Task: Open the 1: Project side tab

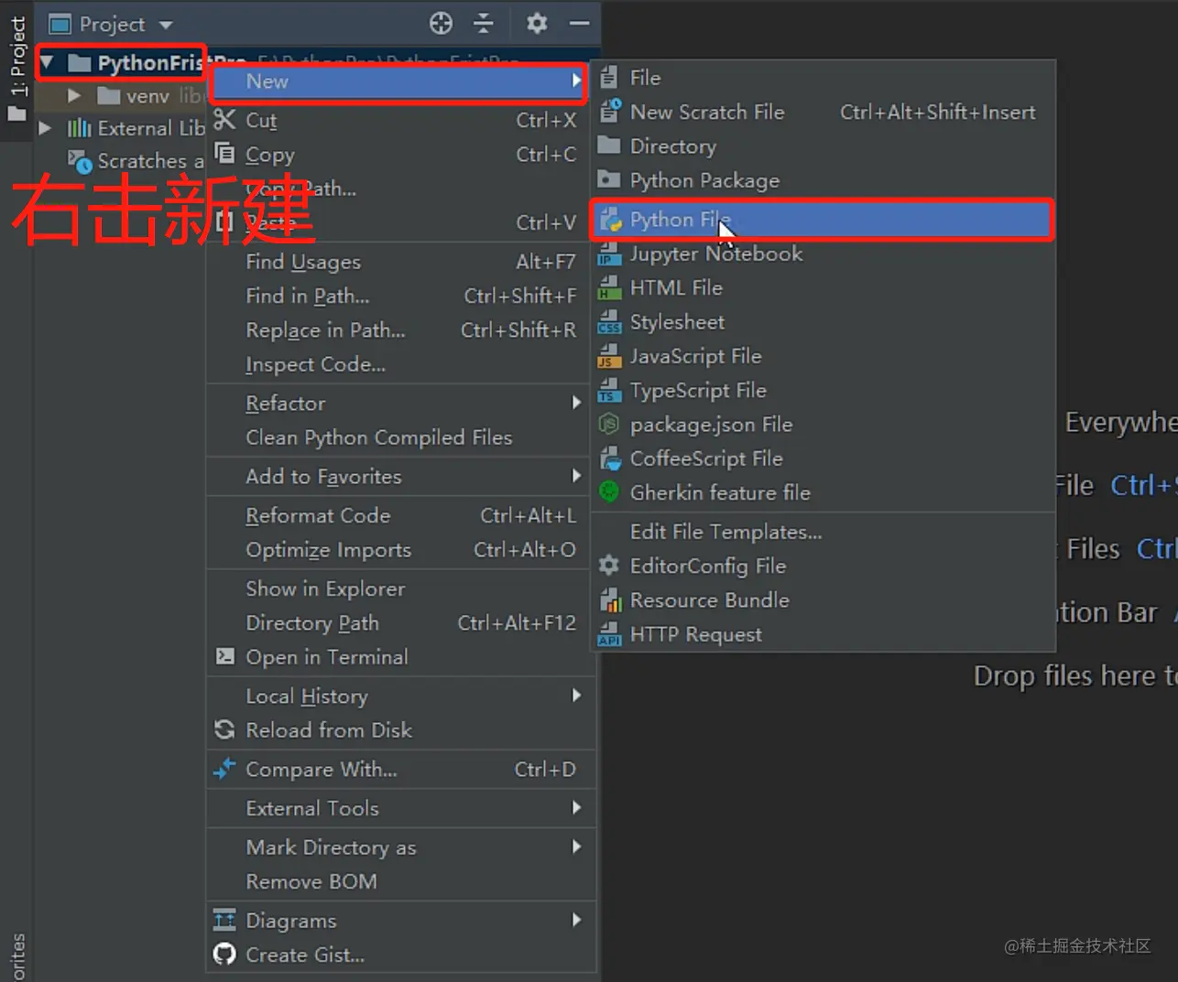Action: coord(17,71)
